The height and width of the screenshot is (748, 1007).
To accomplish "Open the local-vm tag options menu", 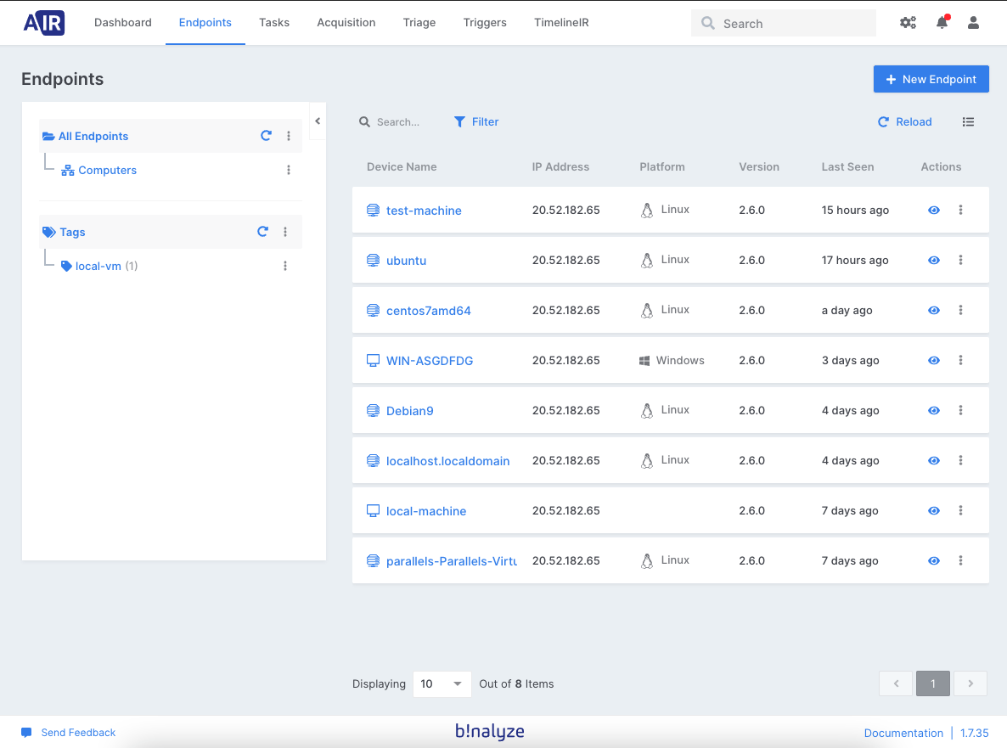I will tap(285, 267).
